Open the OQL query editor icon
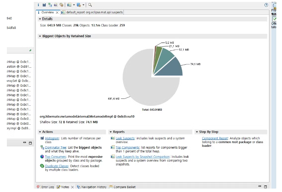 pos(56,5)
